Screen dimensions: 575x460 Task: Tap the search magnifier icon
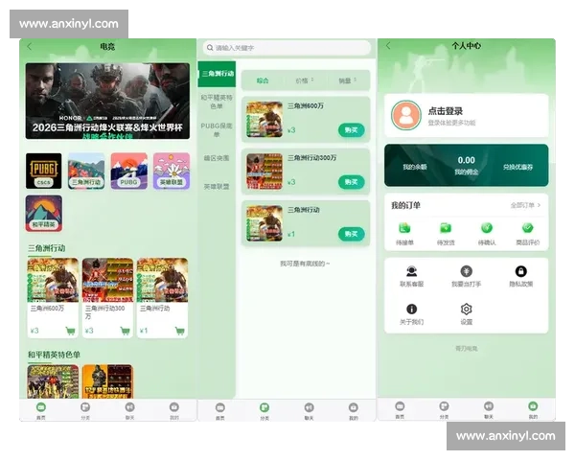pos(210,48)
